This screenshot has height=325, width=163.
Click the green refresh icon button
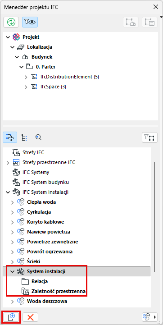pyautogui.click(x=11, y=22)
